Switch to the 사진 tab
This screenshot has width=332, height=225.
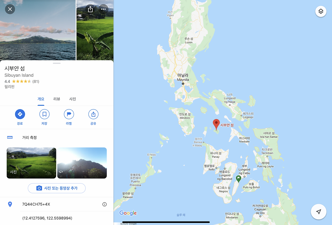pyautogui.click(x=73, y=99)
